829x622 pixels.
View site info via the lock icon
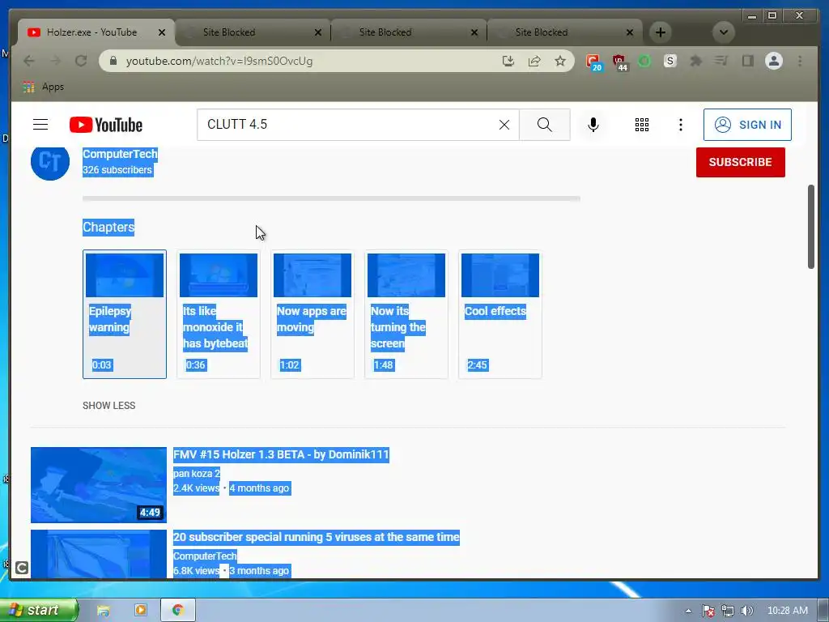(x=113, y=61)
